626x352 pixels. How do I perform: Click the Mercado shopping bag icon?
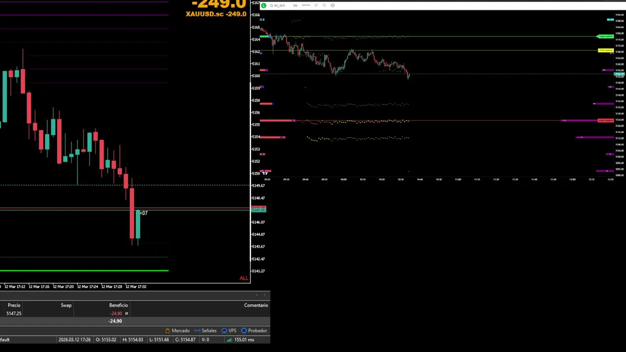167,331
